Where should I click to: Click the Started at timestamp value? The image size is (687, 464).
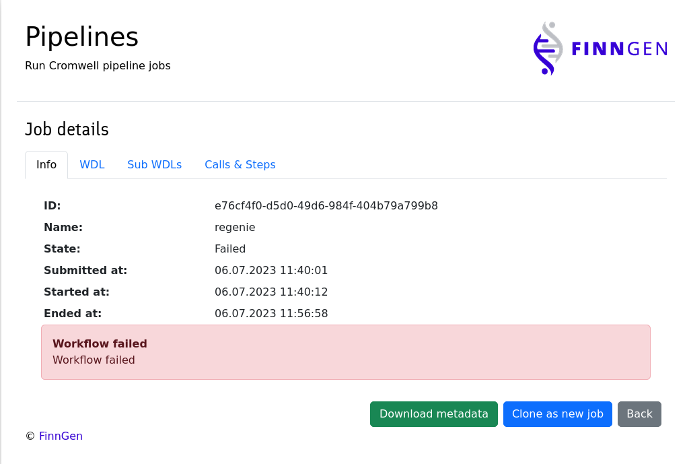tap(271, 292)
